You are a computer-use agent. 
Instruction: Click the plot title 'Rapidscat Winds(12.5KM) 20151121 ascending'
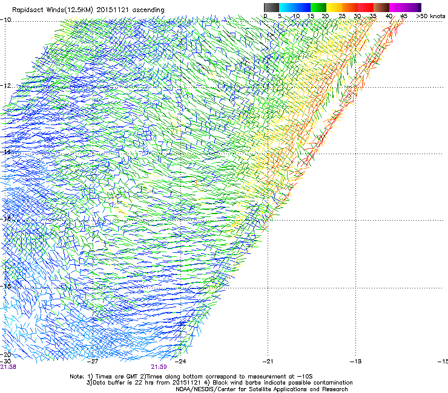click(x=88, y=10)
